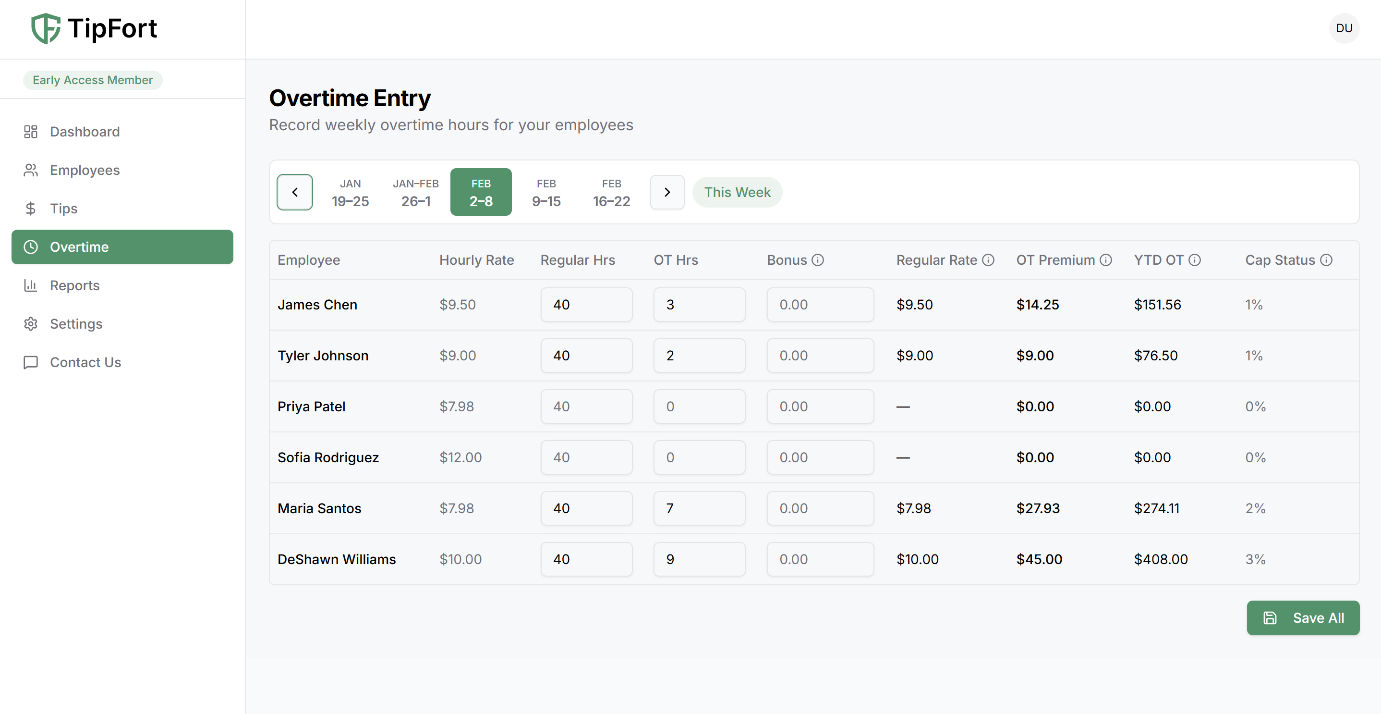
Task: Open the Contact Us chat icon
Action: coord(31,362)
